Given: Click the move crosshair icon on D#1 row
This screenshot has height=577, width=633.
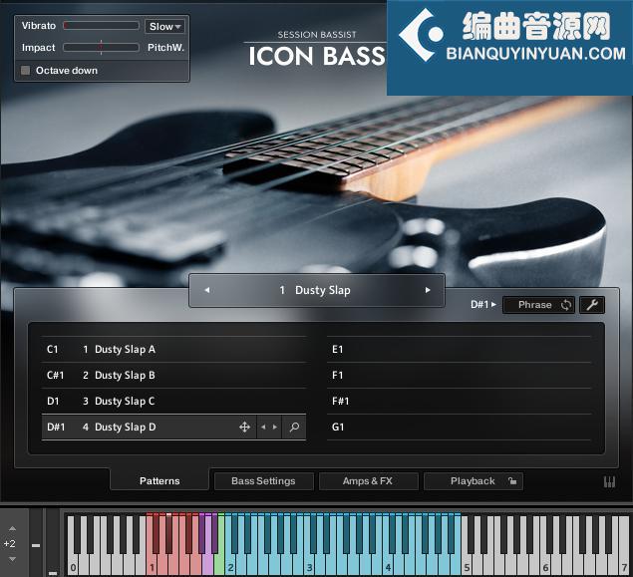Looking at the screenshot, I should click(x=244, y=427).
